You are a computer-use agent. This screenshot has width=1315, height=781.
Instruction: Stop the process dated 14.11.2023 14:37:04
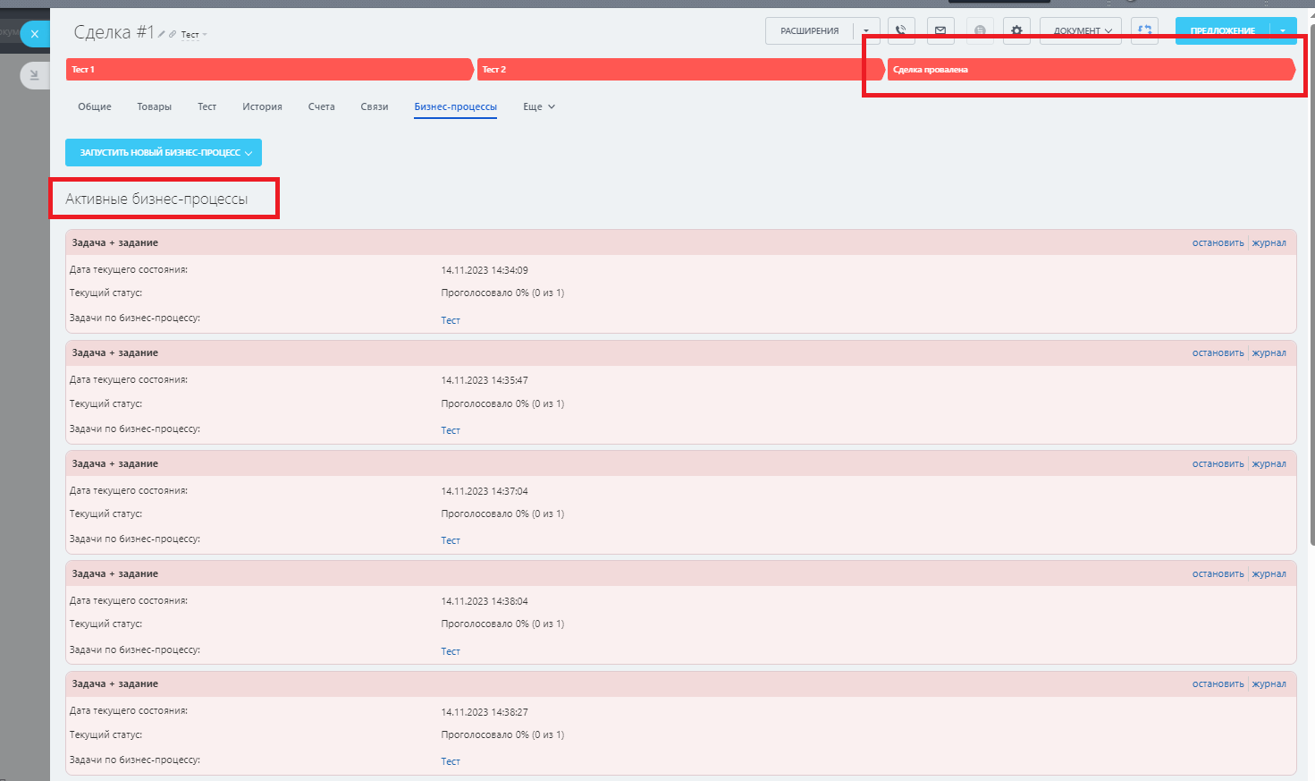[1218, 464]
